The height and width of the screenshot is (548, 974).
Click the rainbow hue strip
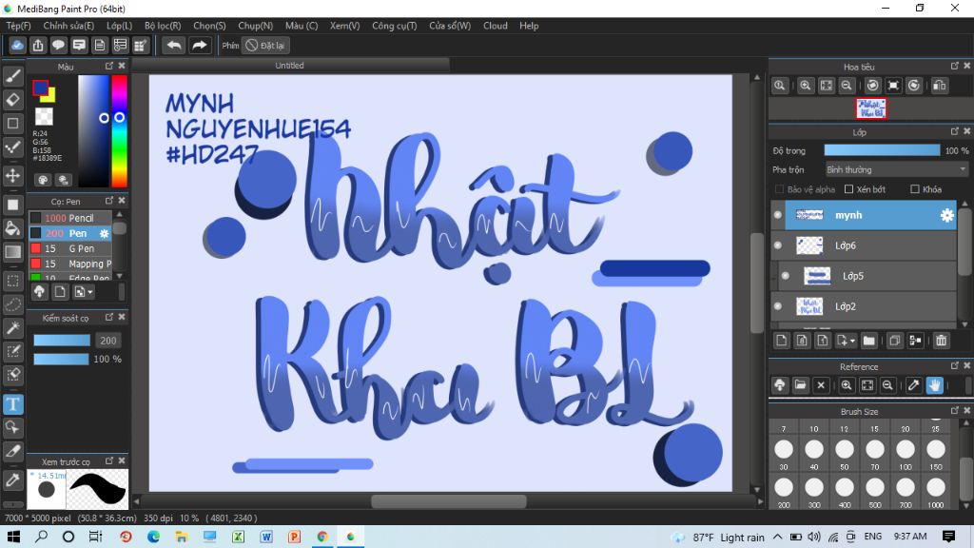tap(119, 131)
